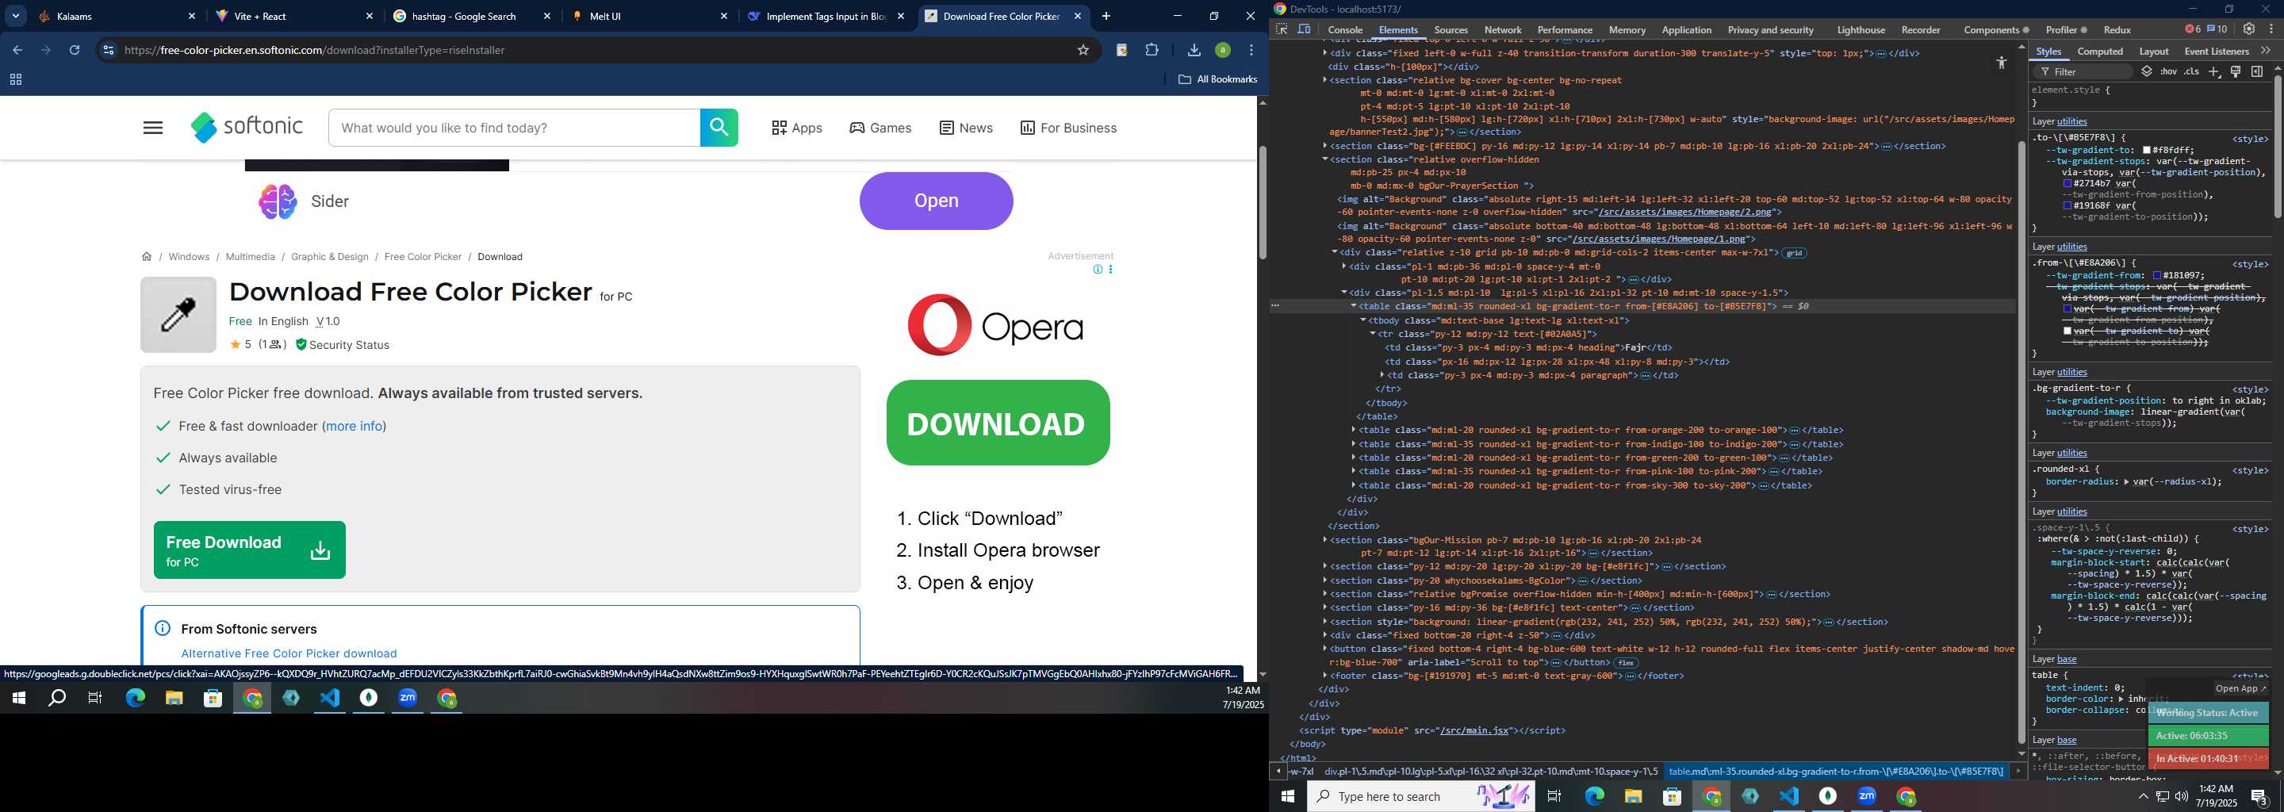Click the red error count badge showing 6
Image resolution: width=2284 pixels, height=812 pixels.
(x=2192, y=29)
